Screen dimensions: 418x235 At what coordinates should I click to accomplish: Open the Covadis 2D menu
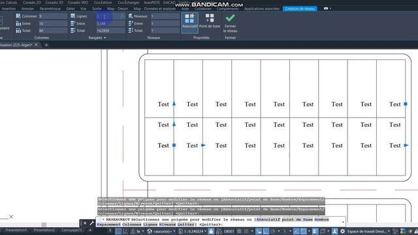pyautogui.click(x=32, y=3)
